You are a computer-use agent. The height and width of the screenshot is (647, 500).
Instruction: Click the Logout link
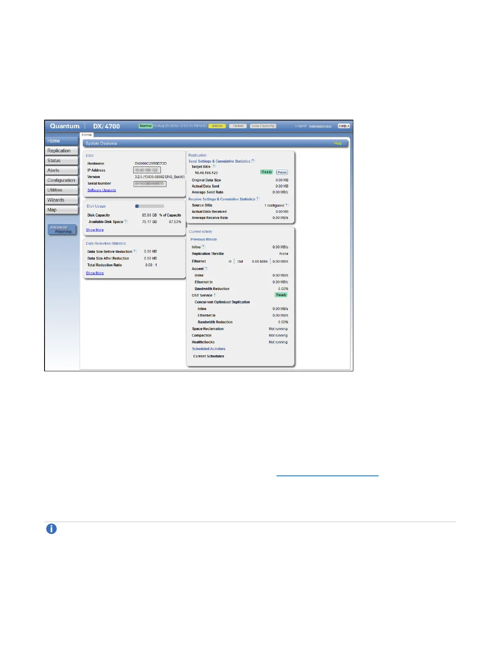click(301, 126)
